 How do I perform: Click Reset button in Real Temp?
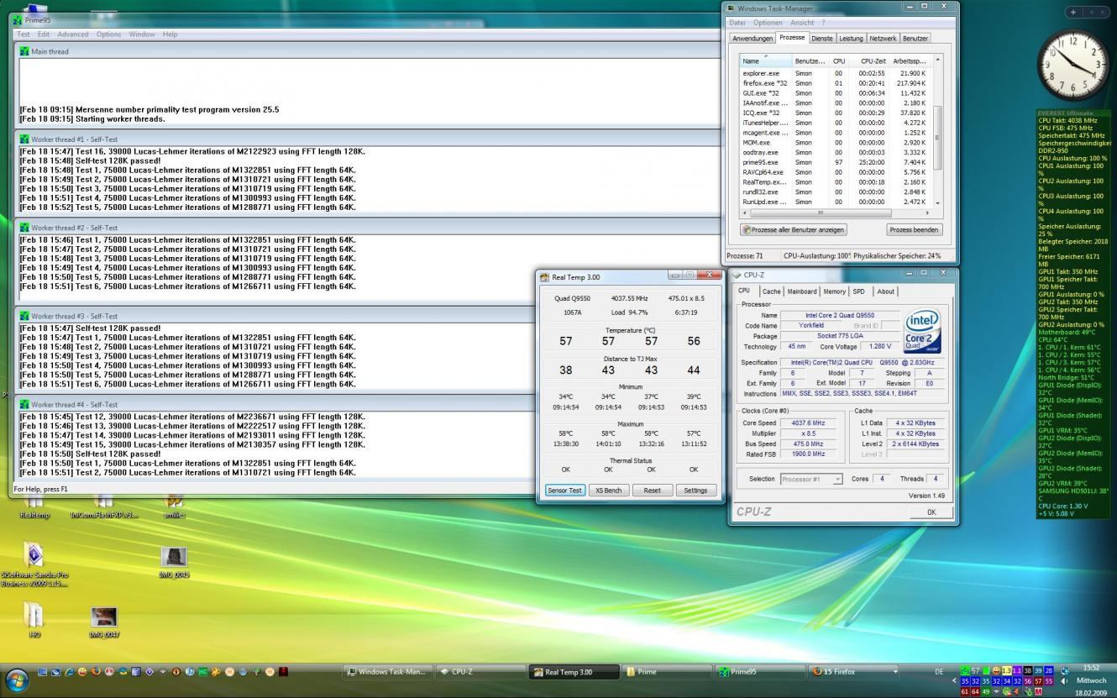click(x=652, y=491)
